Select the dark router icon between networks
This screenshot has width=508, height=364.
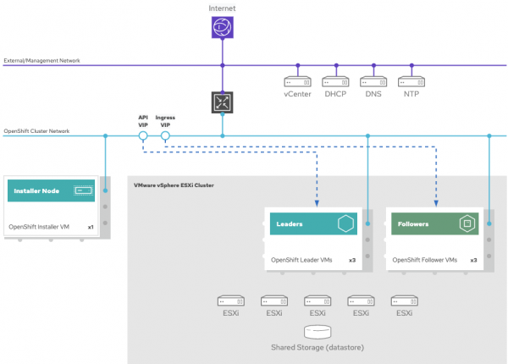(223, 102)
